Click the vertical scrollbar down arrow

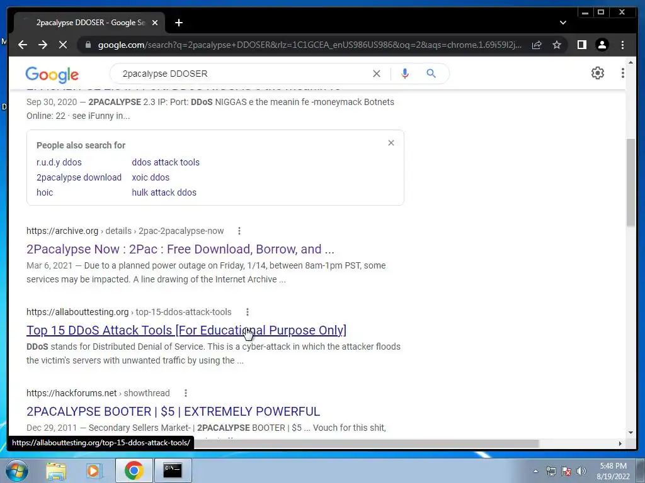coord(631,433)
